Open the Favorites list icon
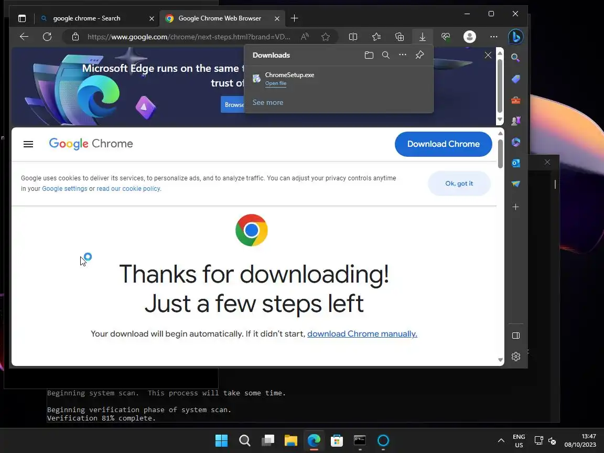604x453 pixels. click(376, 37)
